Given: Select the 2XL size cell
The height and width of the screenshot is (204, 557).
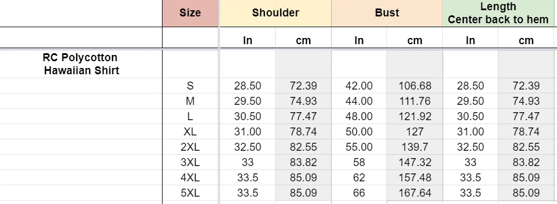Looking at the screenshot, I should point(190,147).
